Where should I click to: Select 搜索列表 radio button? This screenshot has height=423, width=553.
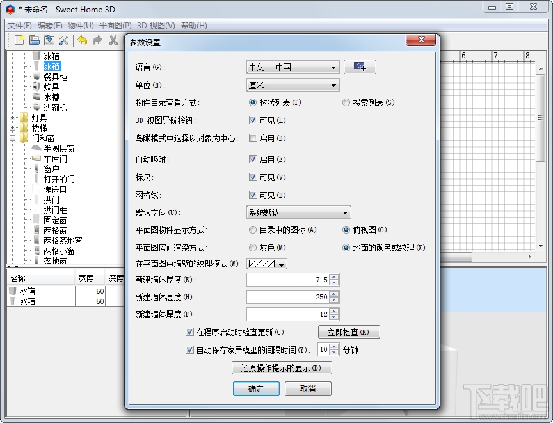346,102
